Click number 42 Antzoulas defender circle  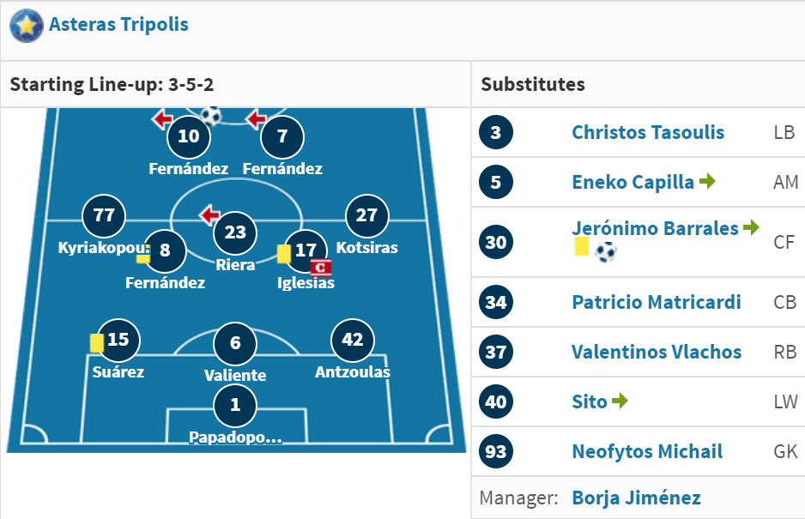353,341
